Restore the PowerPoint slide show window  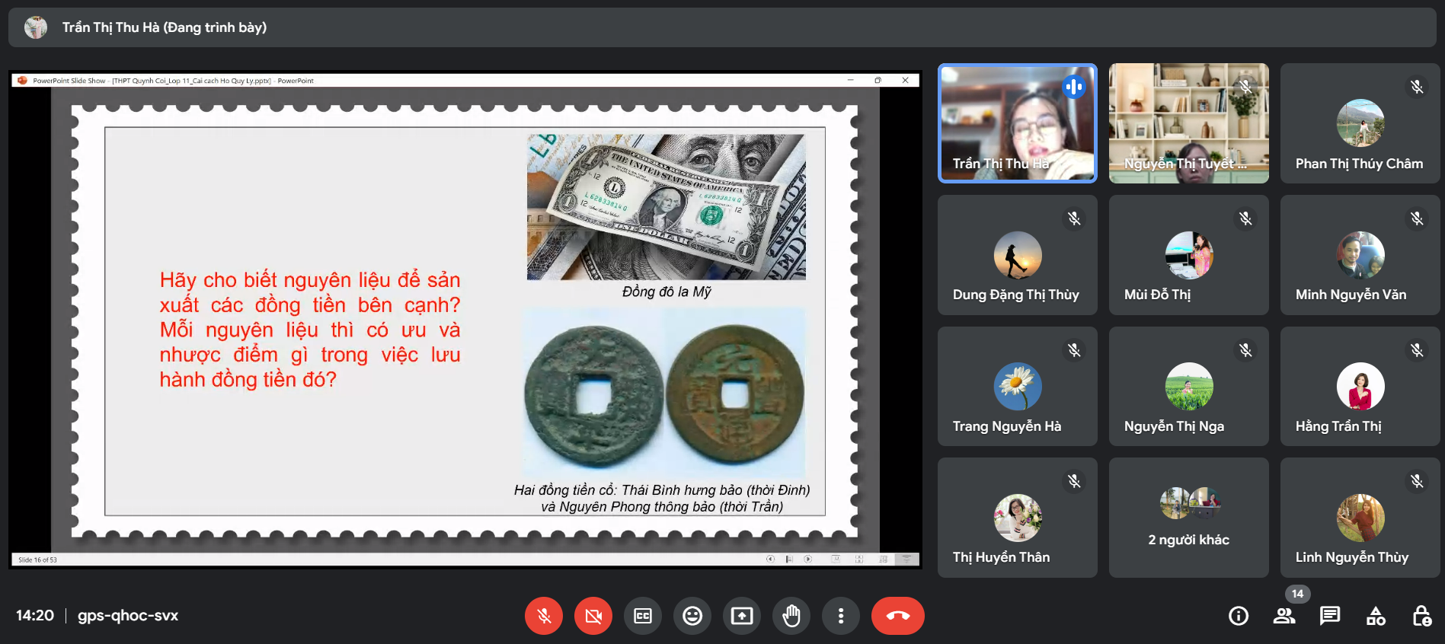click(878, 80)
